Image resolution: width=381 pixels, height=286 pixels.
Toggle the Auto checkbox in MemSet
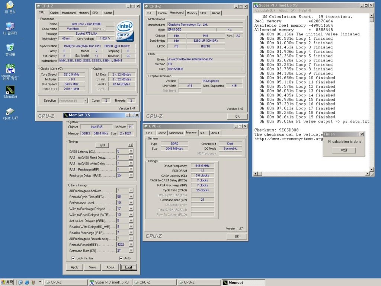121,258
